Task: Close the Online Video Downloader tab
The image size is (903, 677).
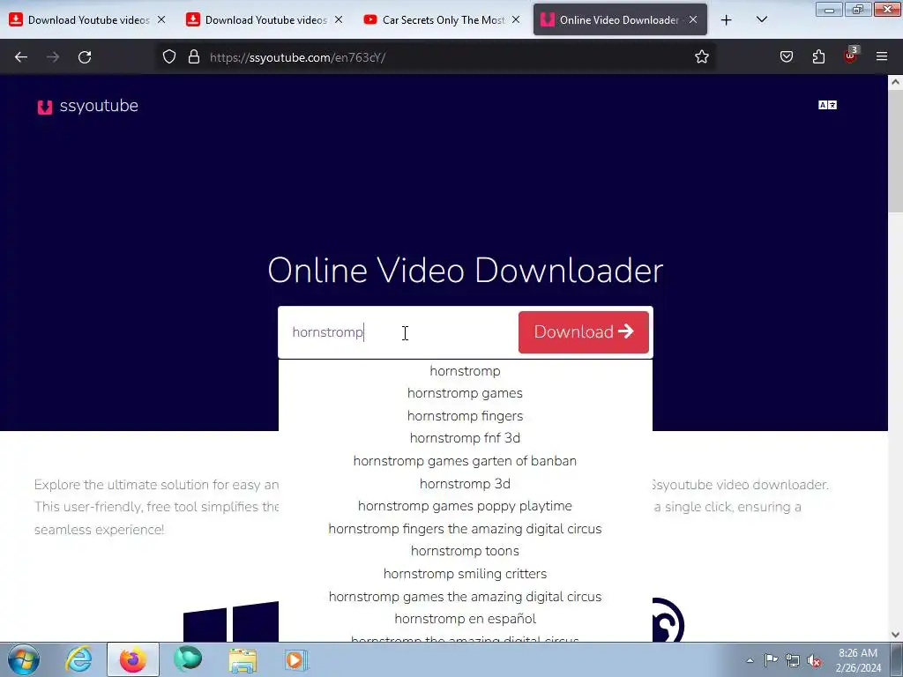Action: pos(693,20)
